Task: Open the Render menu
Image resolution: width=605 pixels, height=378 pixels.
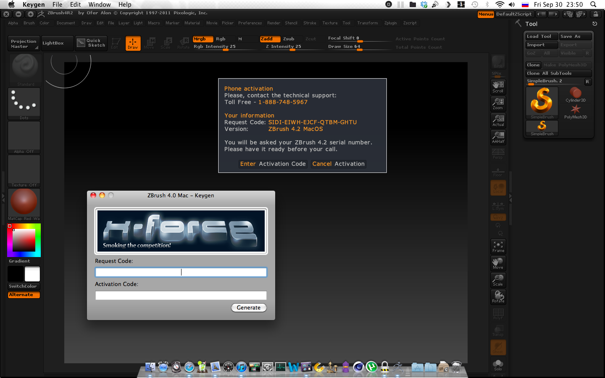Action: coord(274,23)
